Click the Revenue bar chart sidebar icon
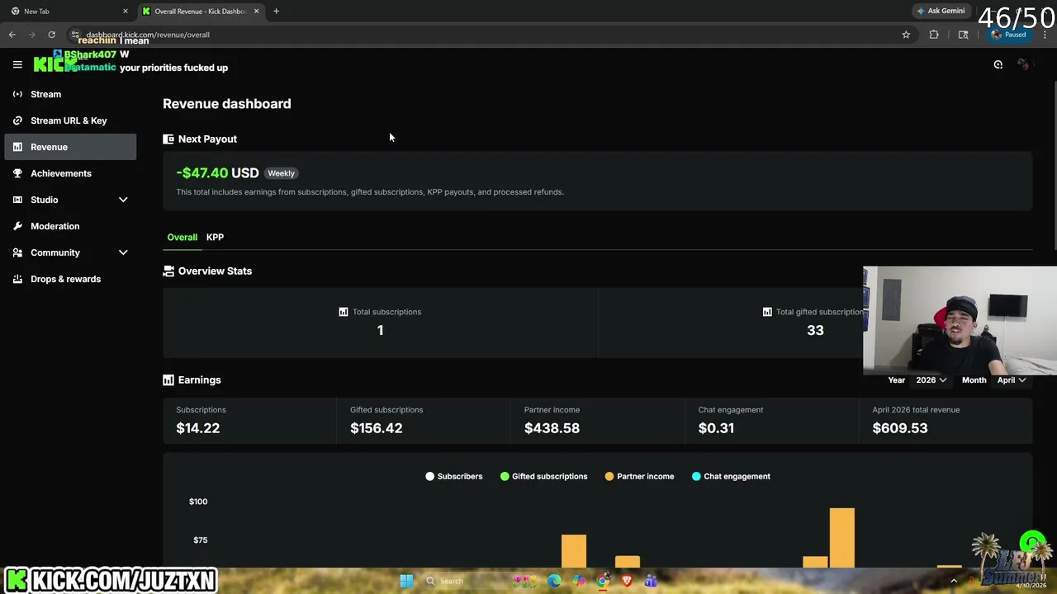 pyautogui.click(x=17, y=147)
